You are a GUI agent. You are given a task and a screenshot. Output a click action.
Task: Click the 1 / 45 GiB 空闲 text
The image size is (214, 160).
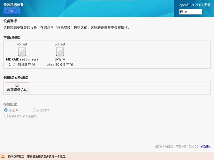22,65
